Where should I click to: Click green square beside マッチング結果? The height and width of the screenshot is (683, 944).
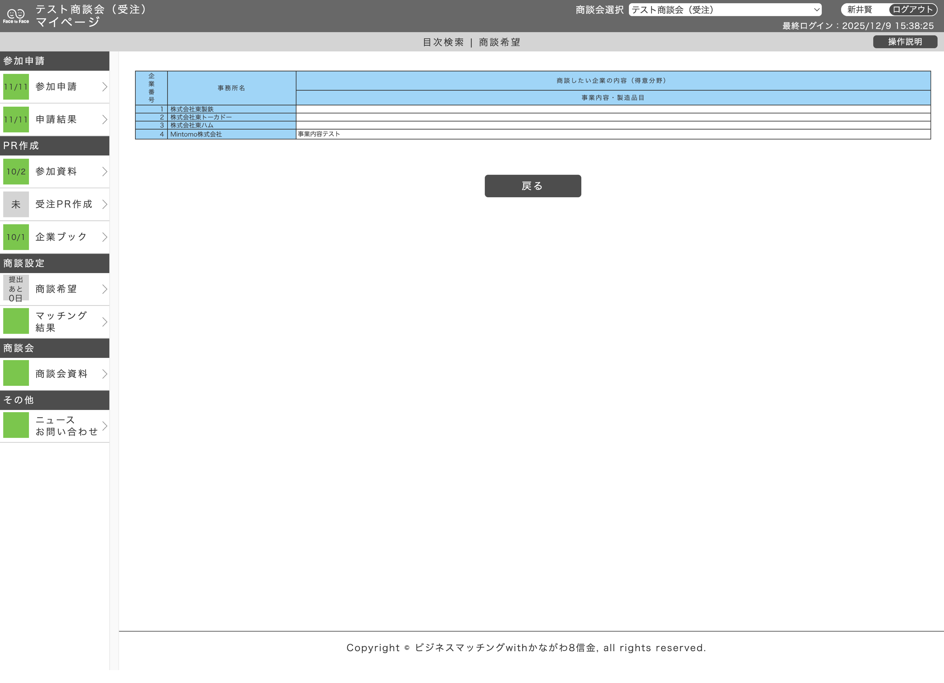pyautogui.click(x=16, y=321)
